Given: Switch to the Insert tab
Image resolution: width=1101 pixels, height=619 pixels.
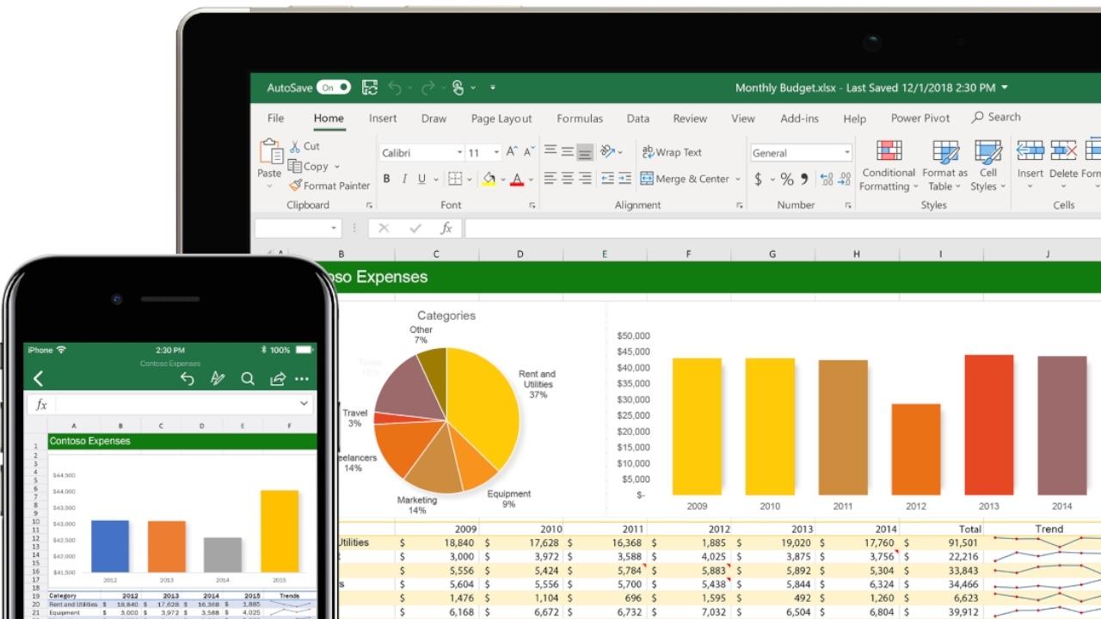Looking at the screenshot, I should [383, 119].
